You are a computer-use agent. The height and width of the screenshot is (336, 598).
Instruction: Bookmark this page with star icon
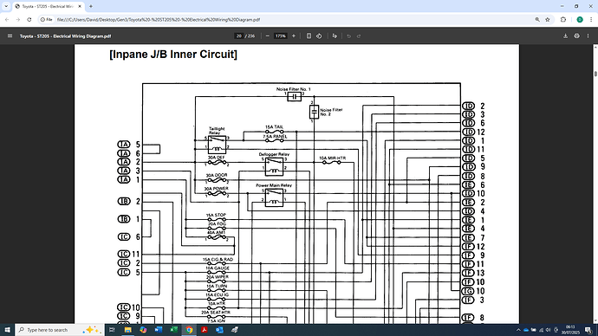(548, 19)
